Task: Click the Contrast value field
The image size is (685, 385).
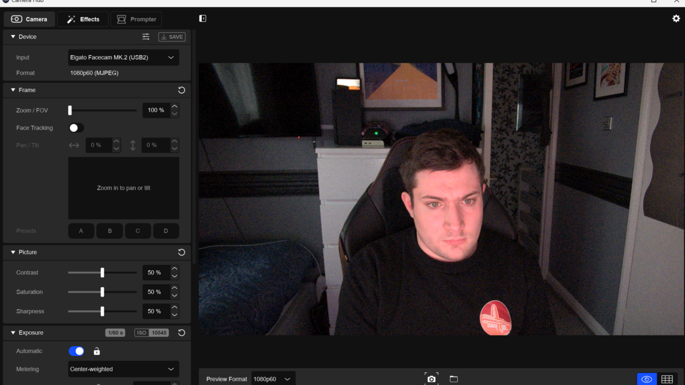Action: 156,272
